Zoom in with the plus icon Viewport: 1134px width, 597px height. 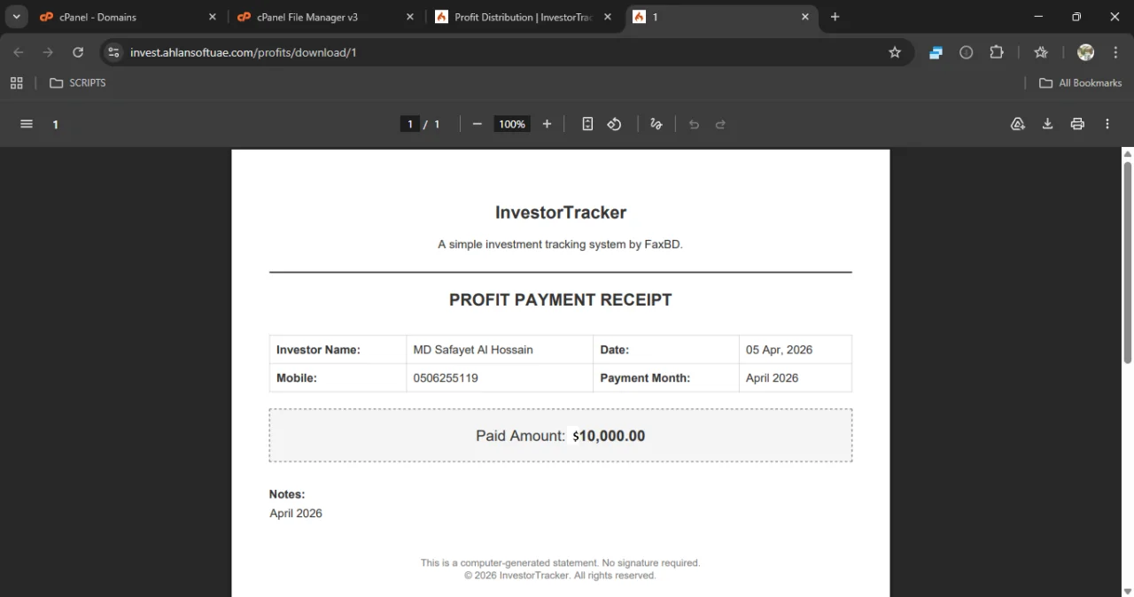coord(547,124)
